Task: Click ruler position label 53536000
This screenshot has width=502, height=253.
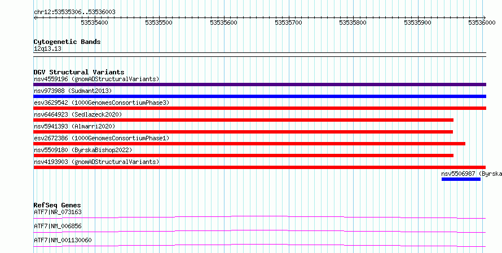Action: coord(482,23)
